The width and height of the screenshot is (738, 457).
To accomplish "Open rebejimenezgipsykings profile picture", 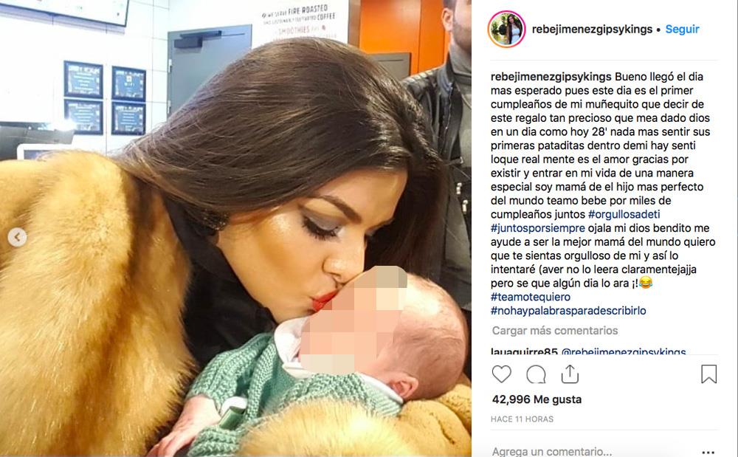I will coord(507,30).
